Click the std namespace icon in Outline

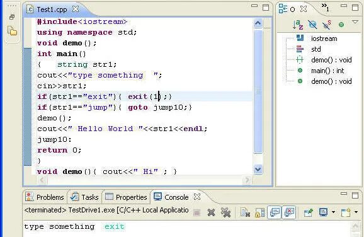(x=300, y=49)
